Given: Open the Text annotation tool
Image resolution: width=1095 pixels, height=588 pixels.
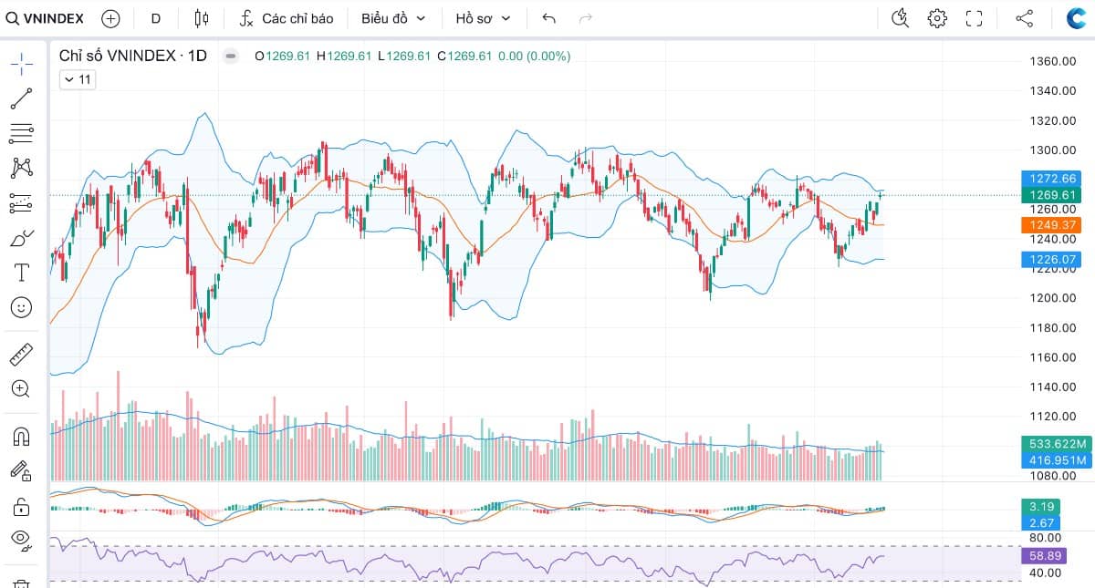Looking at the screenshot, I should tap(21, 273).
